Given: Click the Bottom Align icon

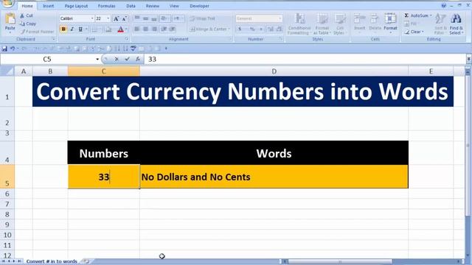Looking at the screenshot, I should pos(154,18).
